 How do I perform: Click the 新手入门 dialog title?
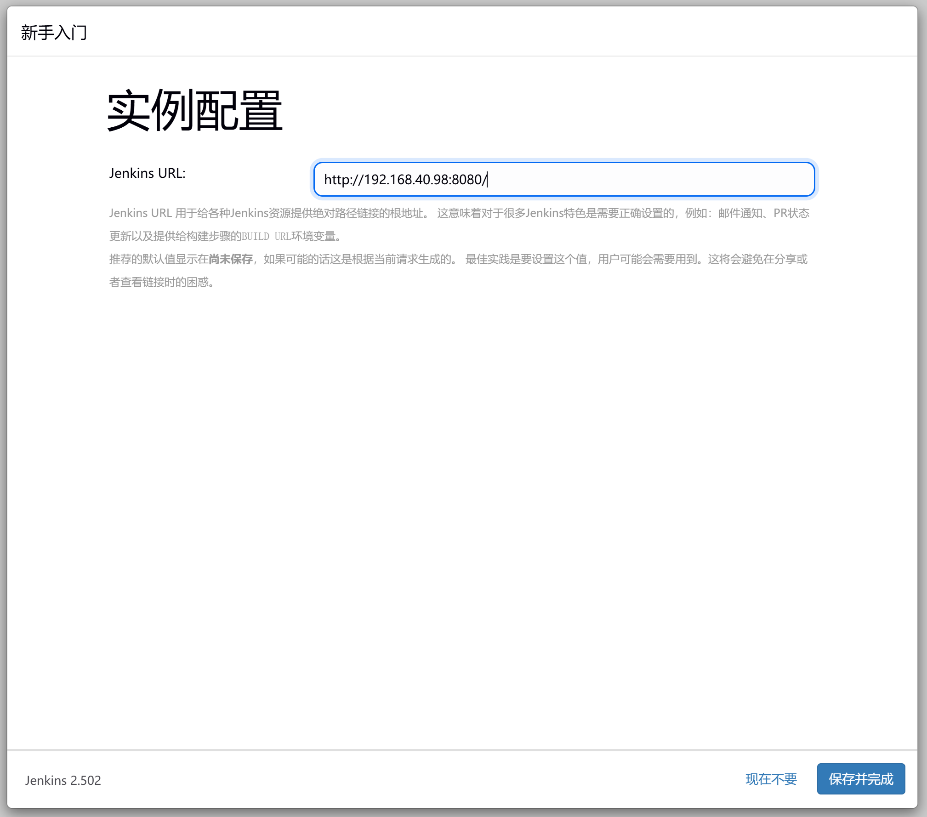point(54,33)
